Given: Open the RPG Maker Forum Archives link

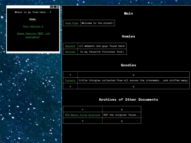Looking at the screenshot, I should pyautogui.click(x=82, y=115).
